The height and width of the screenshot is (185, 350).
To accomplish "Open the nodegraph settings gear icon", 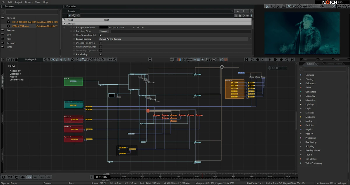I will 150,60.
